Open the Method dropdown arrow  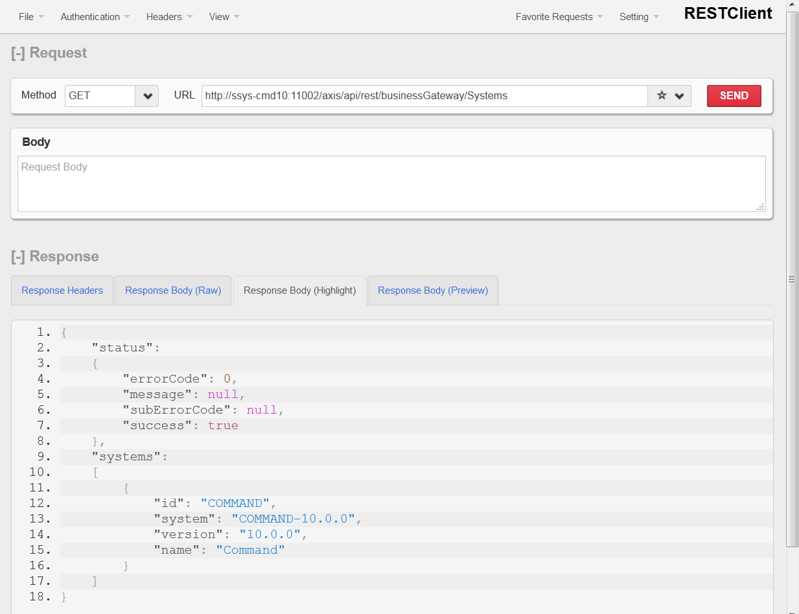[x=148, y=95]
